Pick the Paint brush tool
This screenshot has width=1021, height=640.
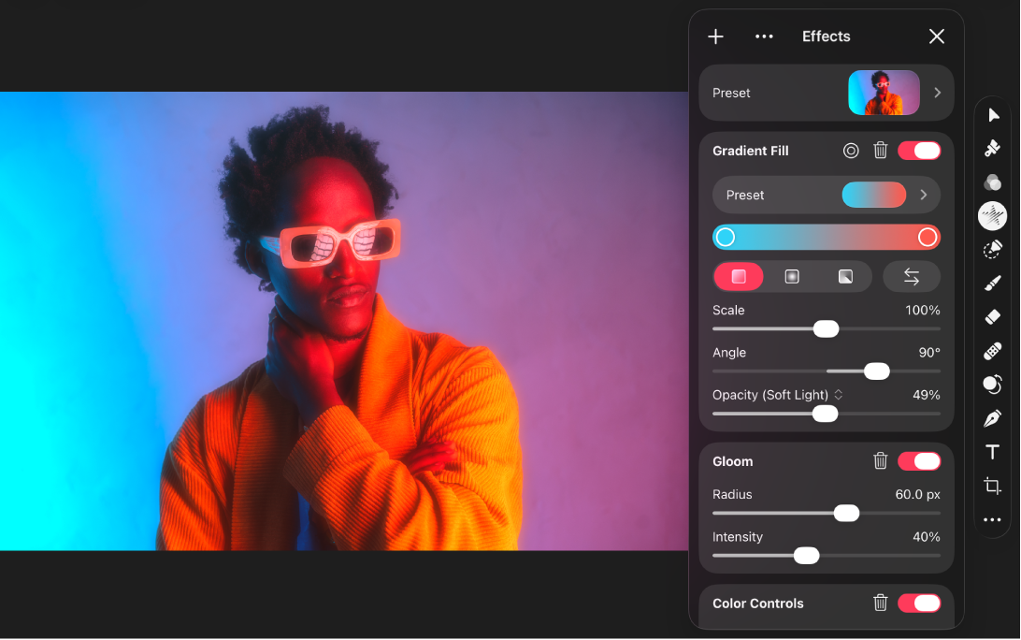coord(992,284)
